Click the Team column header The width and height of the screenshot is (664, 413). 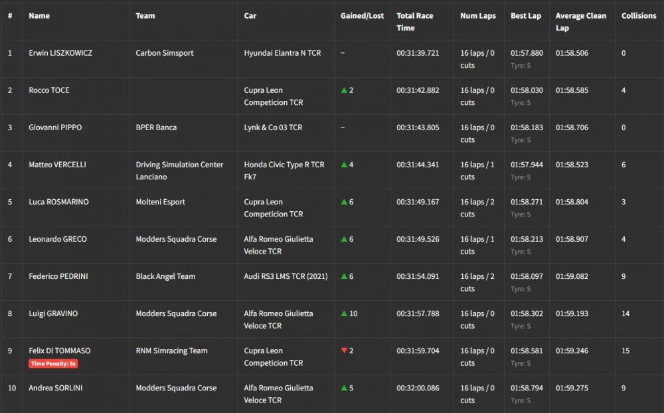click(145, 16)
